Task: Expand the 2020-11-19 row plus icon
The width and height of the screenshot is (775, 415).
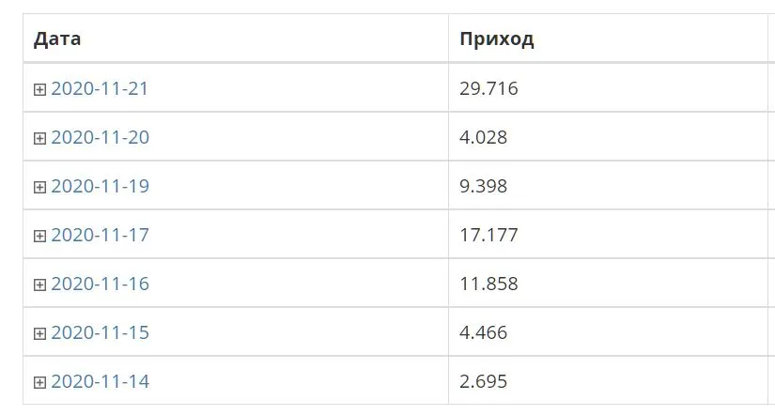Action: point(39,187)
